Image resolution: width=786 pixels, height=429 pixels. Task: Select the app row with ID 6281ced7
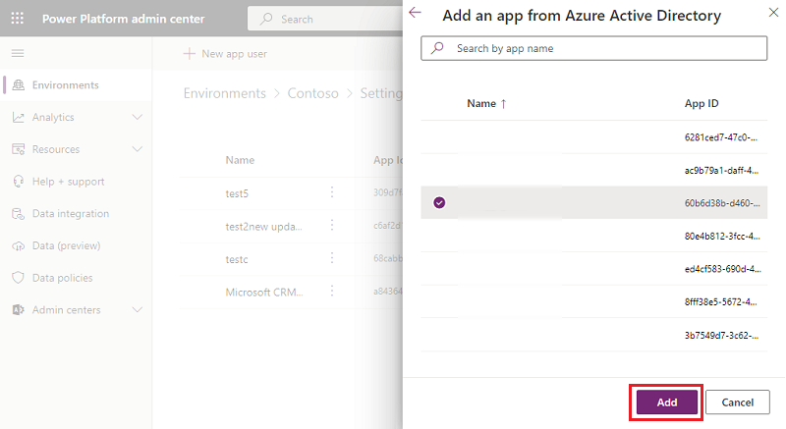[593, 136]
